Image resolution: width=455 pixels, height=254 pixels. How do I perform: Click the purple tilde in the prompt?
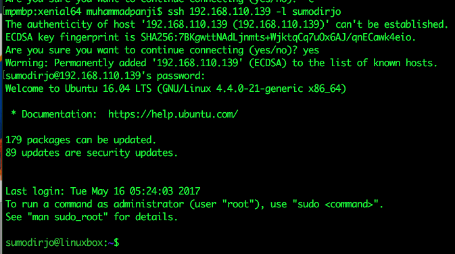(111, 243)
